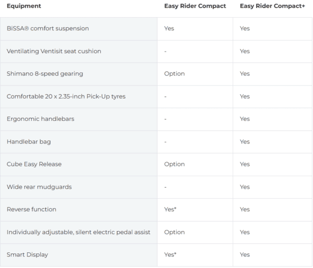Click Yes* cell in Smart Display row
The height and width of the screenshot is (268, 313).
(170, 255)
